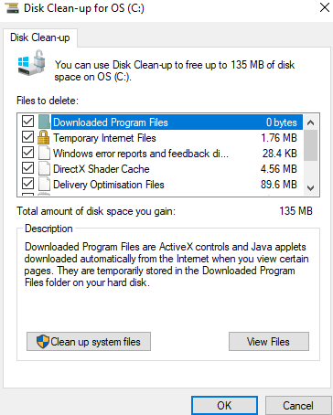Click the files list scrollbar thumb
The image size is (333, 415).
(x=311, y=145)
